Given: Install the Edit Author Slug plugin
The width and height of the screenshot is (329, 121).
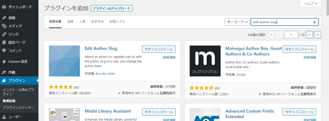Looking at the screenshot, I should (x=159, y=49).
